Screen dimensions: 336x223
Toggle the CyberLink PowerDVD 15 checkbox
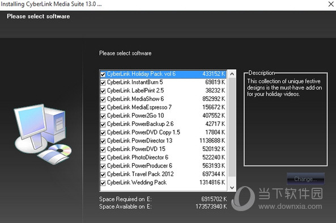coord(103,150)
